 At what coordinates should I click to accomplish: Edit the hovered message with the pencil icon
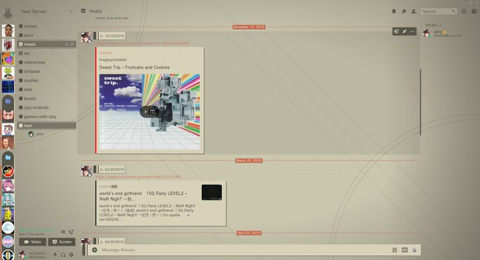404,32
